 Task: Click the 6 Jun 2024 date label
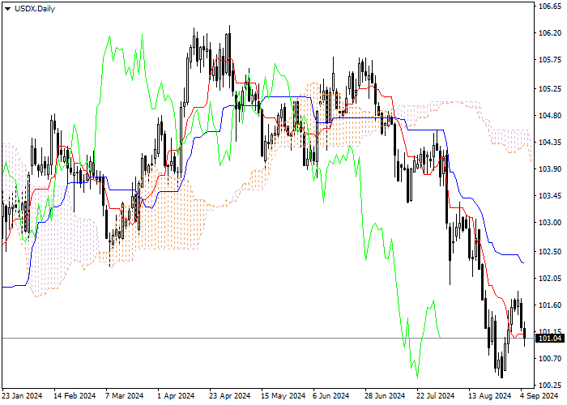coord(330,395)
